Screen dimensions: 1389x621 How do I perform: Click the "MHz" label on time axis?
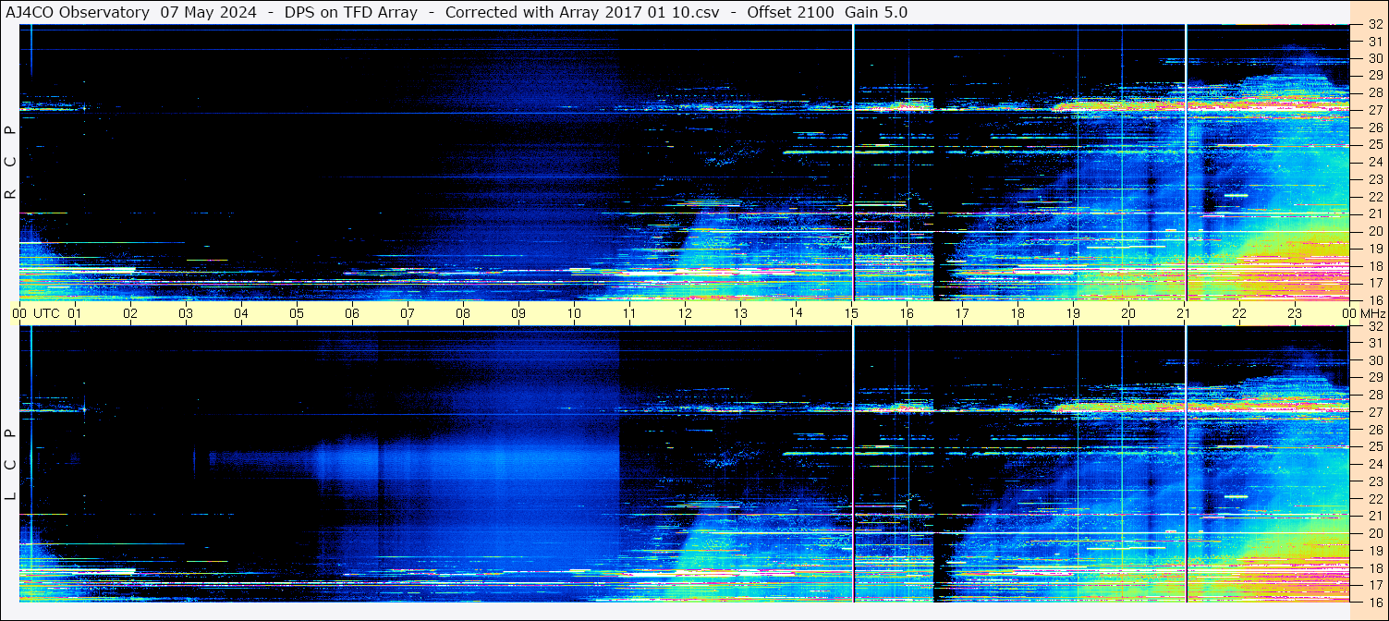[1372, 313]
